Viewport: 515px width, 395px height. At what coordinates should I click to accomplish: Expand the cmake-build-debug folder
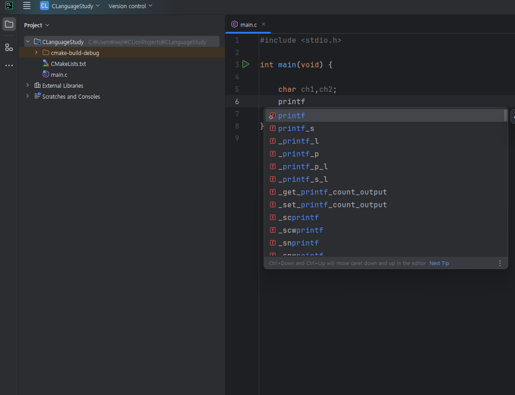tap(36, 53)
